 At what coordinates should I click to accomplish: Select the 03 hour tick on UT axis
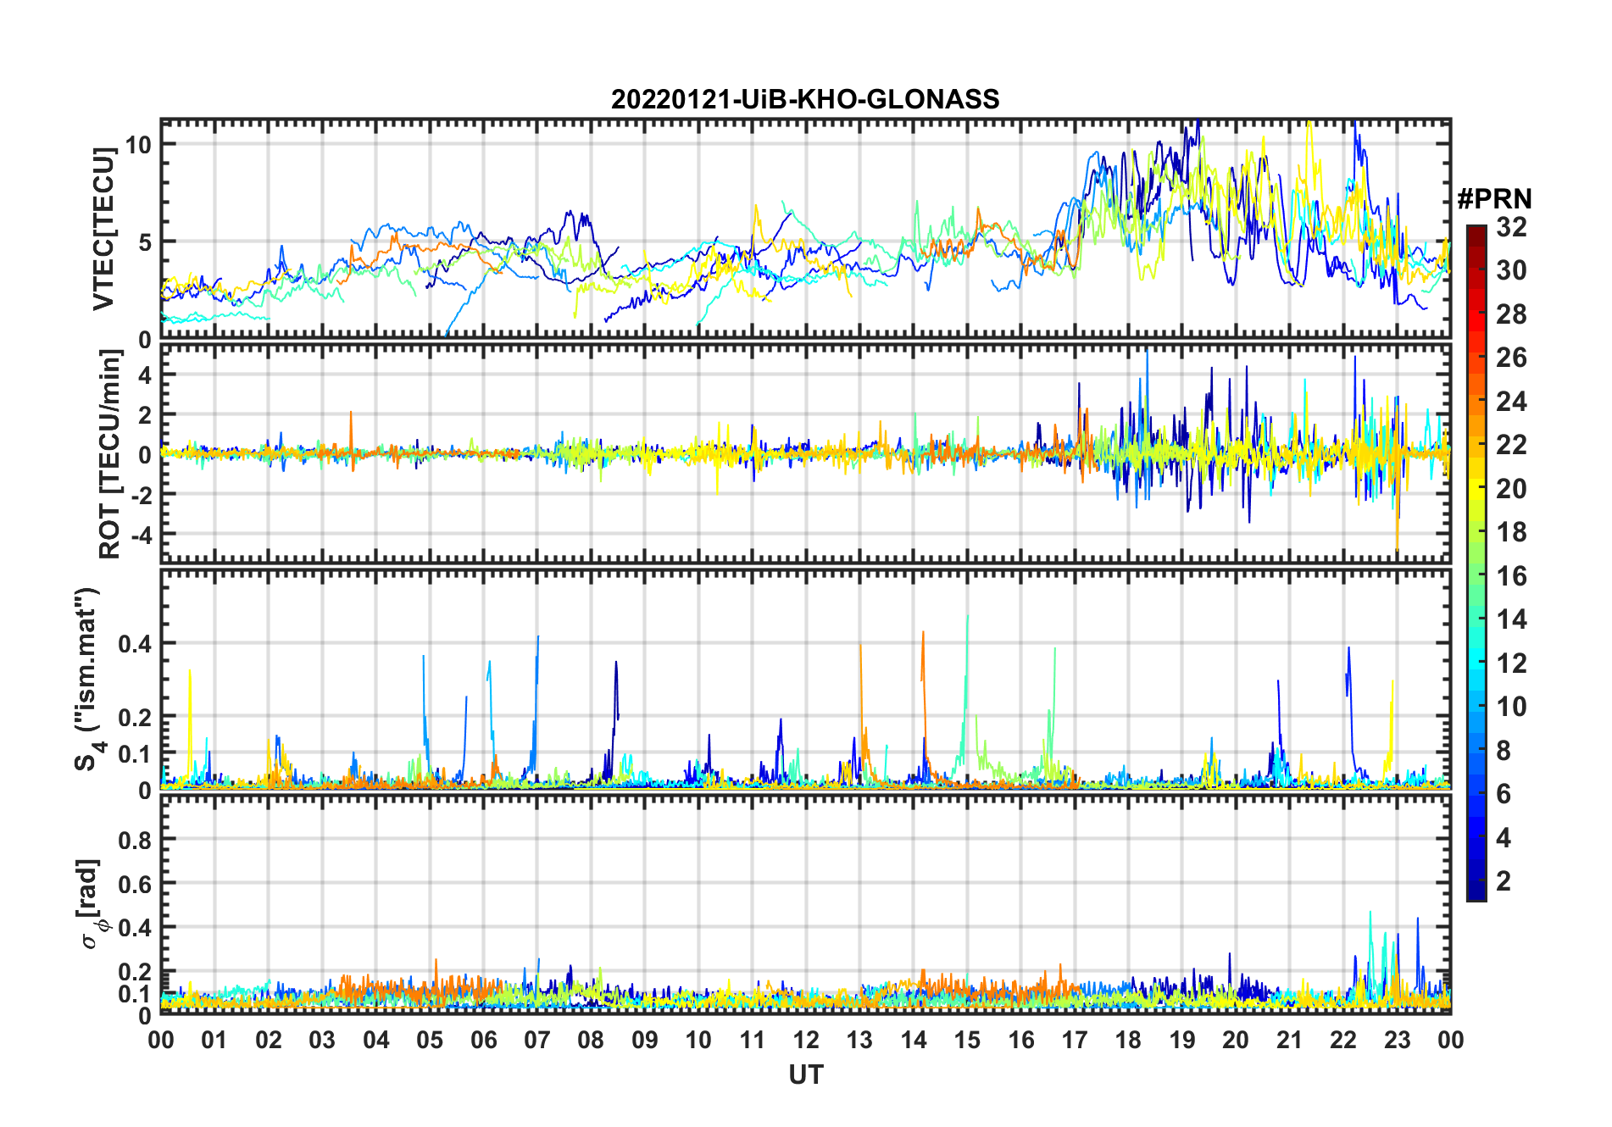pos(322,1040)
